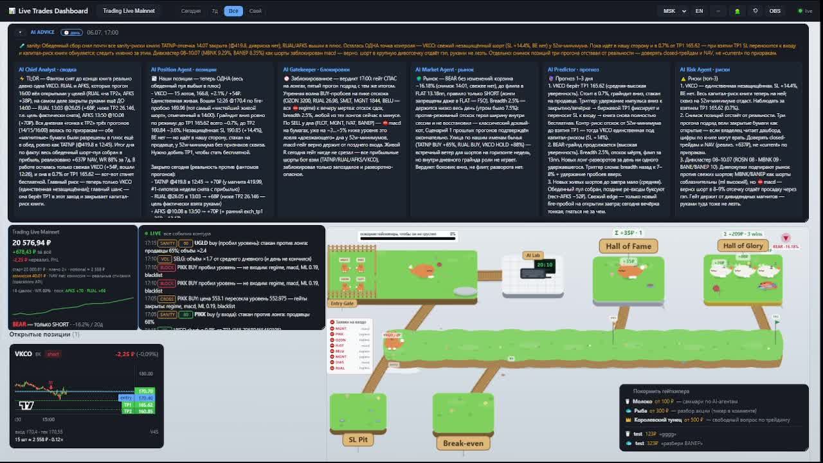Click the dash button next to EN
The image size is (823, 463).
click(x=718, y=11)
